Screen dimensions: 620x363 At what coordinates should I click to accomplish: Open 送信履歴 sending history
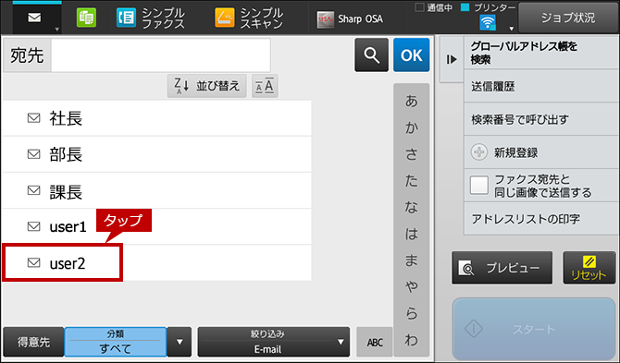(541, 87)
